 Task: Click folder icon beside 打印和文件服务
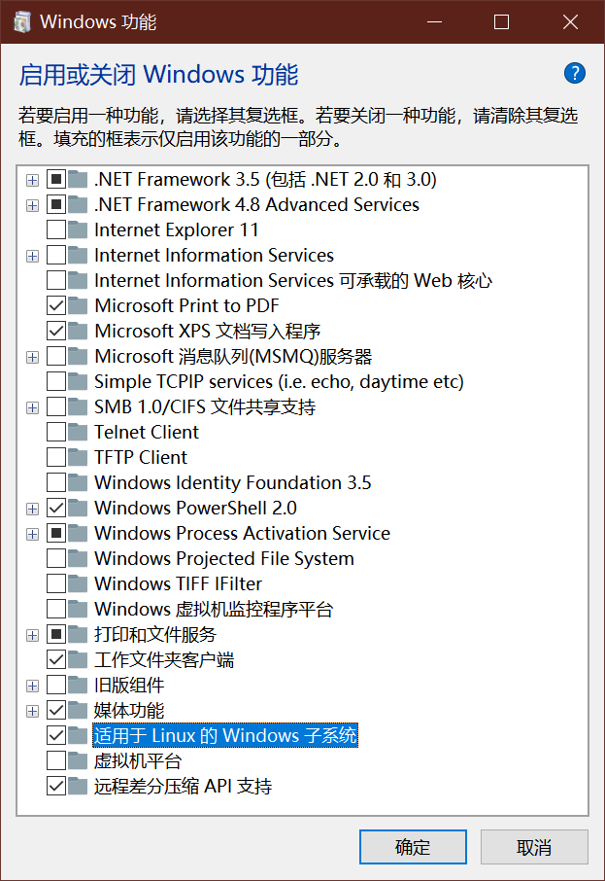(x=78, y=634)
